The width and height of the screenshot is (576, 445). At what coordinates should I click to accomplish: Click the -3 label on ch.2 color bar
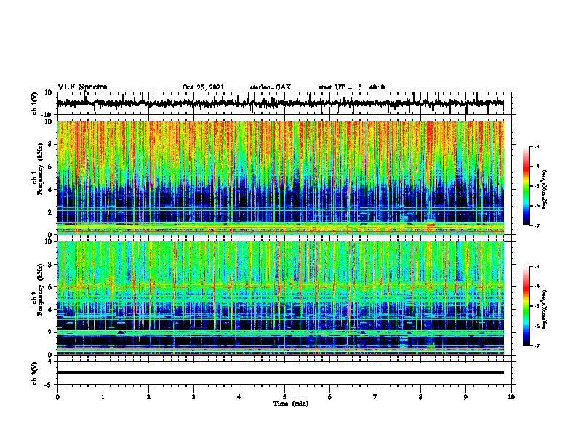[537, 267]
